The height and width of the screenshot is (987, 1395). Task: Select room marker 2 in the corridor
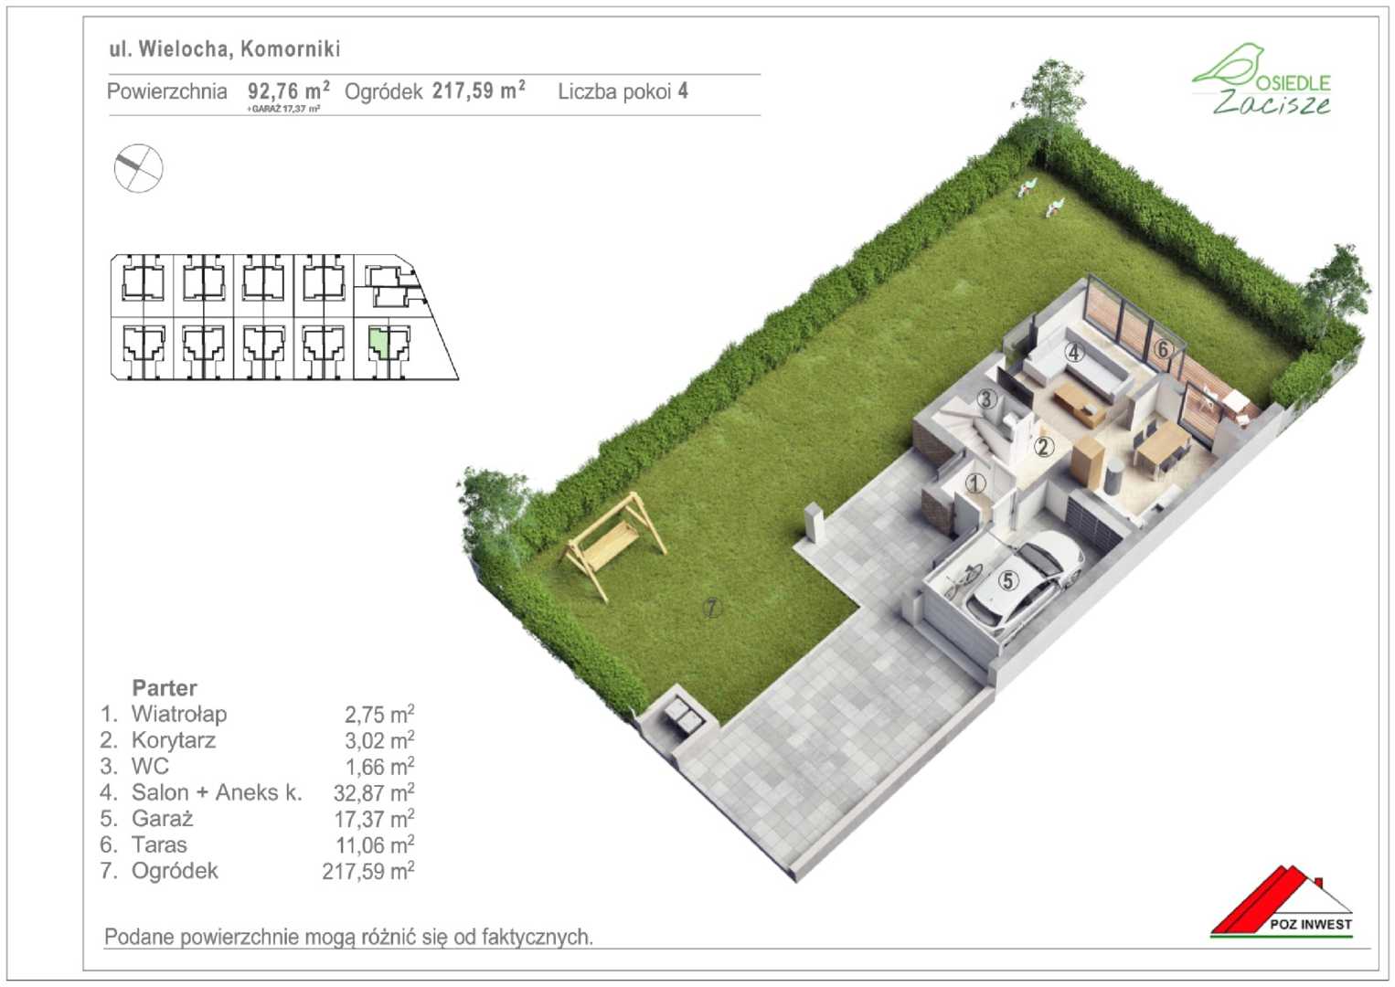1044,447
